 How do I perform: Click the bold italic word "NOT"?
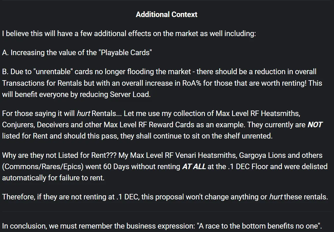pos(315,125)
